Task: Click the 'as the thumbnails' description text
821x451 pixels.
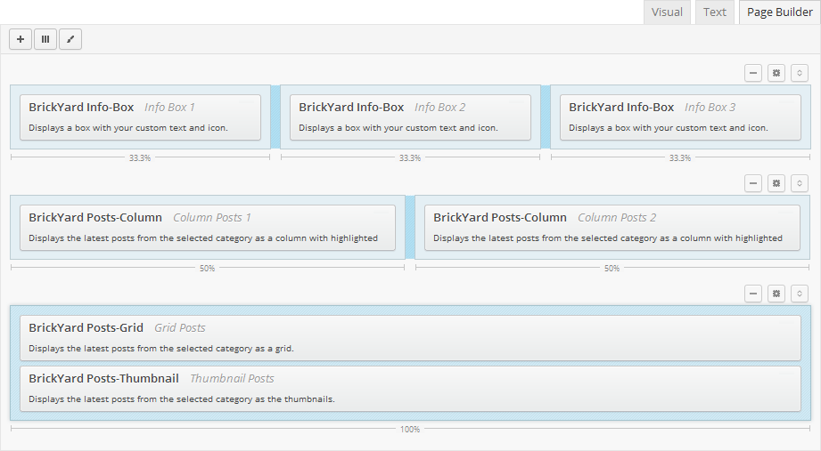Action: point(182,399)
